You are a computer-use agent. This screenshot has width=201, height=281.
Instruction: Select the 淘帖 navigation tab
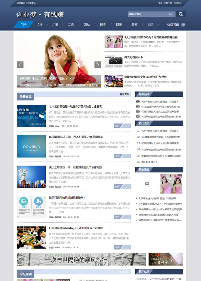tap(87, 25)
